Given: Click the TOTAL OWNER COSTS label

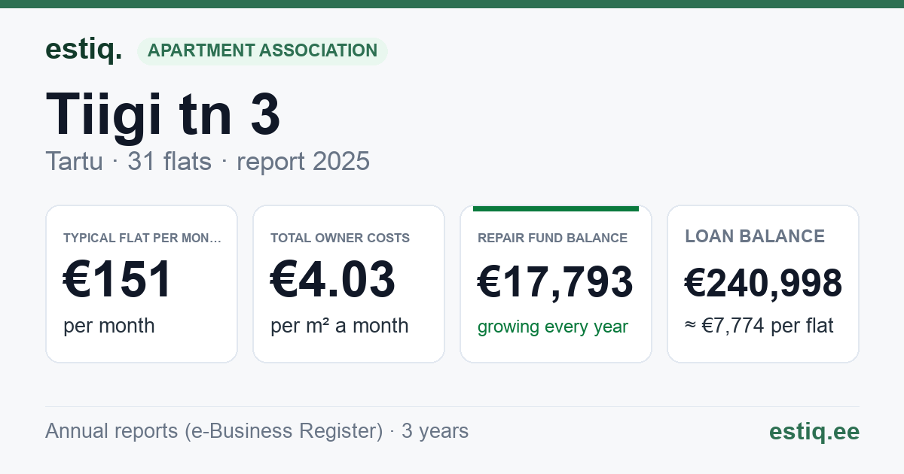Looking at the screenshot, I should tap(340, 238).
